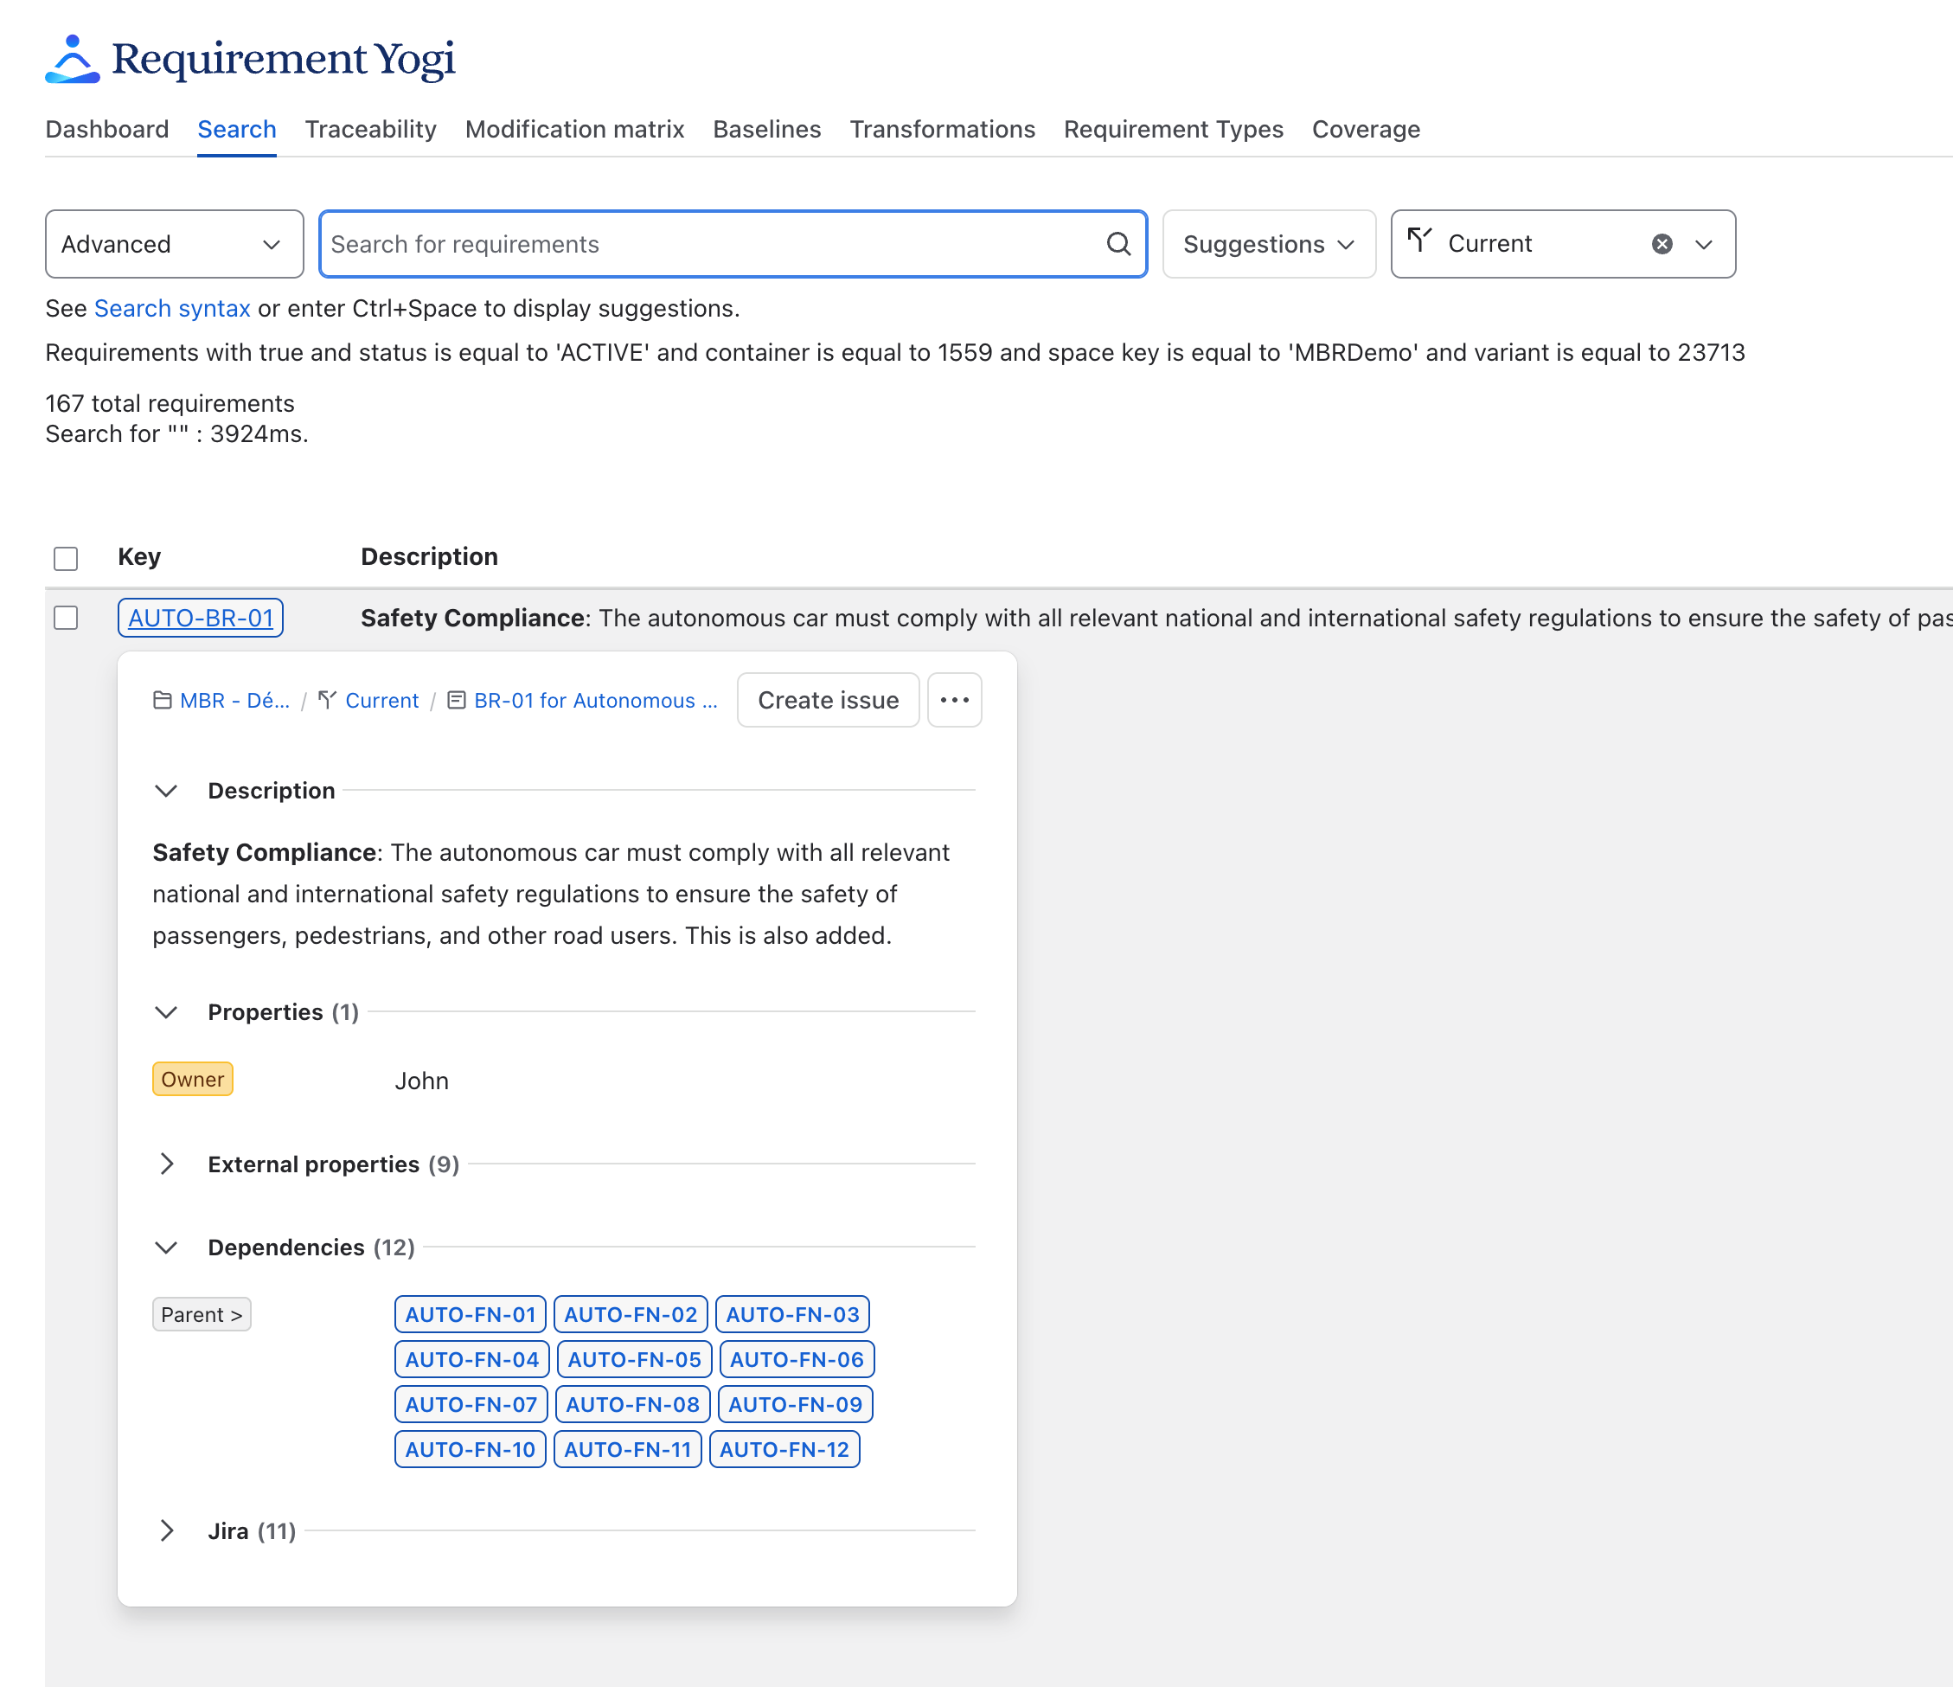Image resolution: width=1953 pixels, height=1687 pixels.
Task: Click the page icon before BR-01 breadcrumb
Action: 456,700
